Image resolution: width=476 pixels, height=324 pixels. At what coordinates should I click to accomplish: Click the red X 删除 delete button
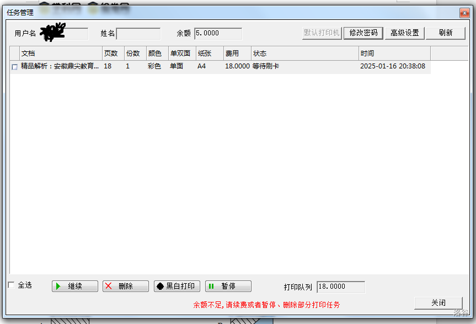pos(125,286)
